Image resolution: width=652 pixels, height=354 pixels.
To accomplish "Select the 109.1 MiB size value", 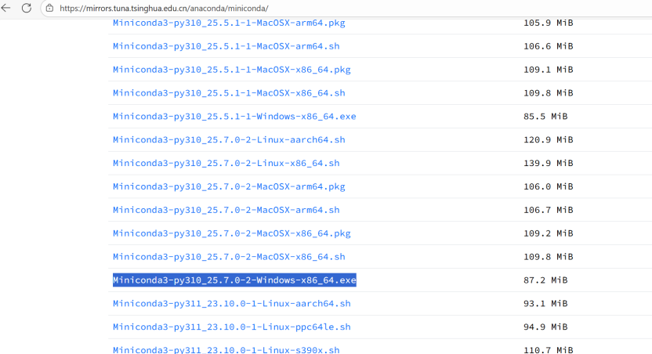I will [x=548, y=70].
